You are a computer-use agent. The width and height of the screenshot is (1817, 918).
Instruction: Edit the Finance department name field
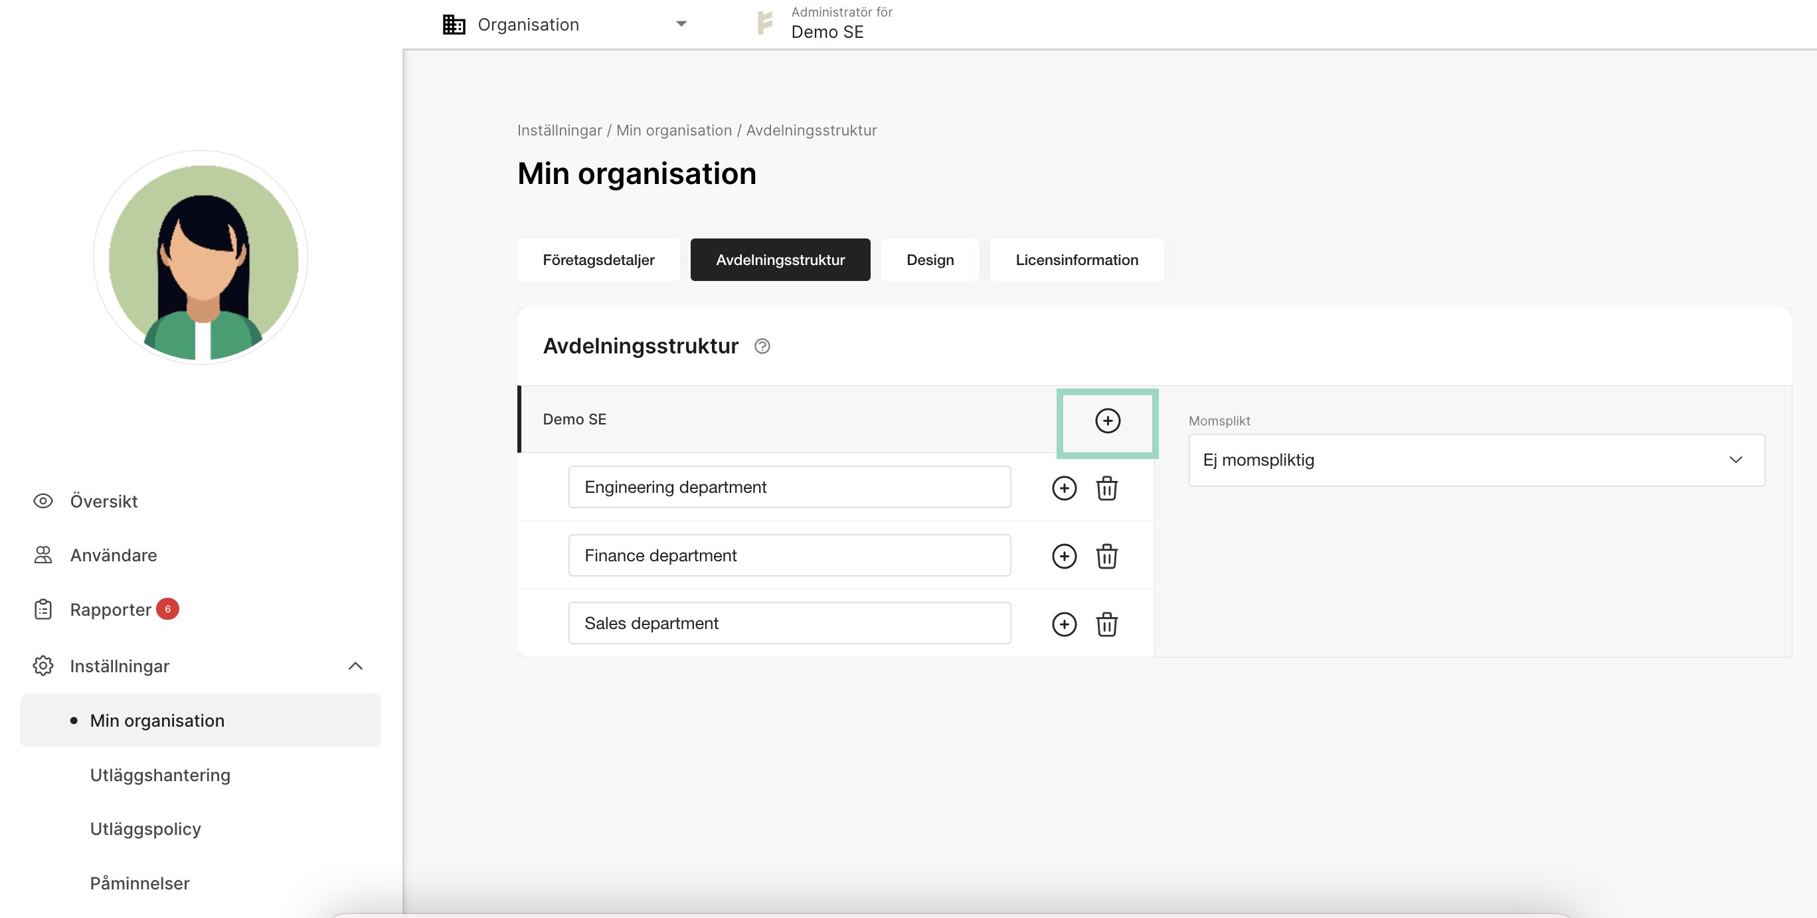[790, 555]
